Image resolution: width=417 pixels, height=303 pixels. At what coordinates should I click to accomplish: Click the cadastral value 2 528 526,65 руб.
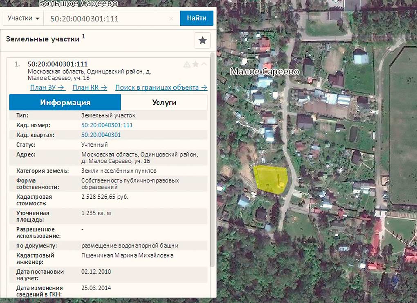click(105, 197)
